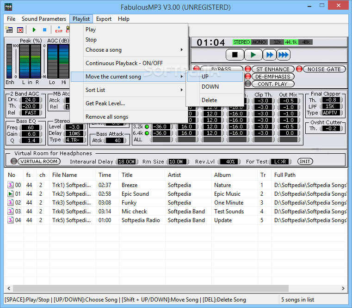Click the FAB application icon in title bar

8,7
